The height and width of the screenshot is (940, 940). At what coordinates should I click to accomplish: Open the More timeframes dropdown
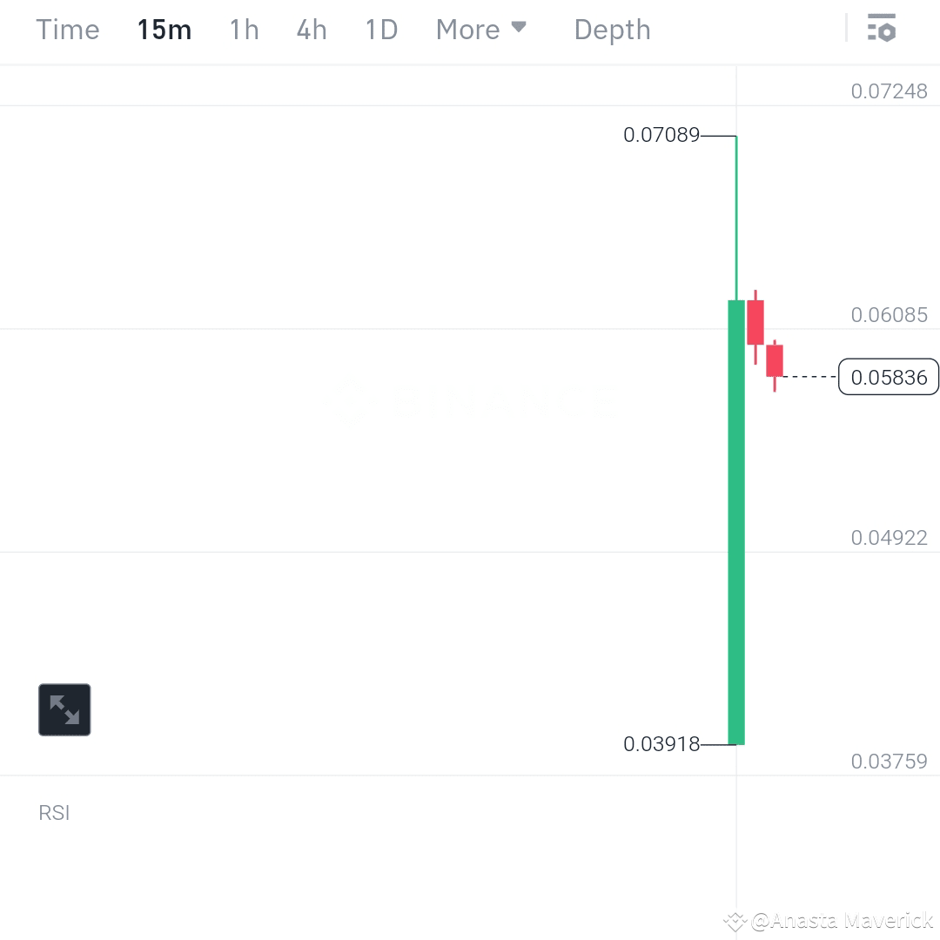click(482, 29)
